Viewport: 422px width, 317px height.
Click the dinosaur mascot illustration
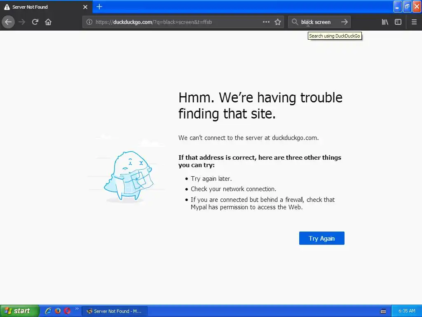point(129,176)
